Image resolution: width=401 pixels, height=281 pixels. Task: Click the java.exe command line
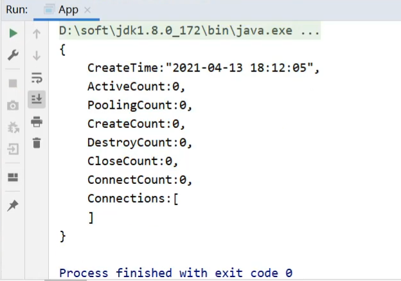pos(189,31)
